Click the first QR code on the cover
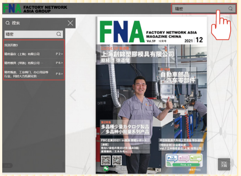 tap(106, 160)
